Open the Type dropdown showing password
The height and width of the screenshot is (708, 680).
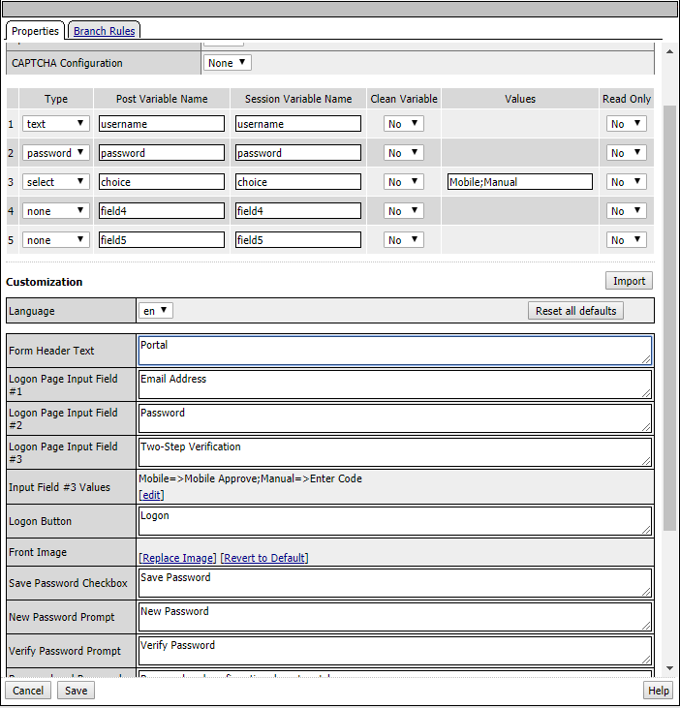56,153
